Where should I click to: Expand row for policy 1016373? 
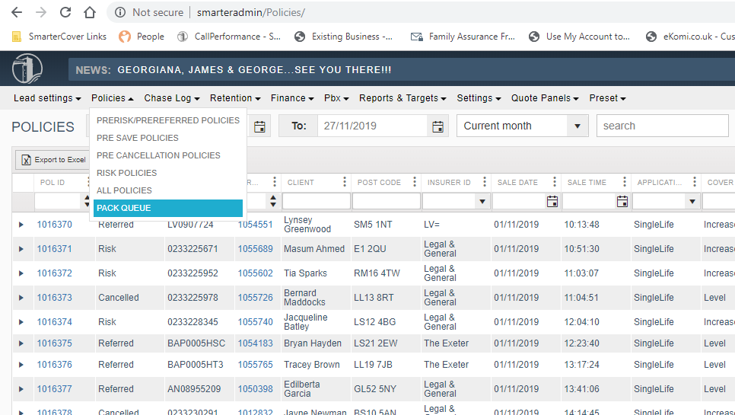point(21,298)
